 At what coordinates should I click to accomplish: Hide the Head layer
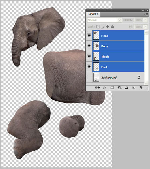89,35
